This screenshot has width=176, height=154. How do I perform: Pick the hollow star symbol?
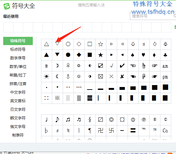[x=101, y=44]
